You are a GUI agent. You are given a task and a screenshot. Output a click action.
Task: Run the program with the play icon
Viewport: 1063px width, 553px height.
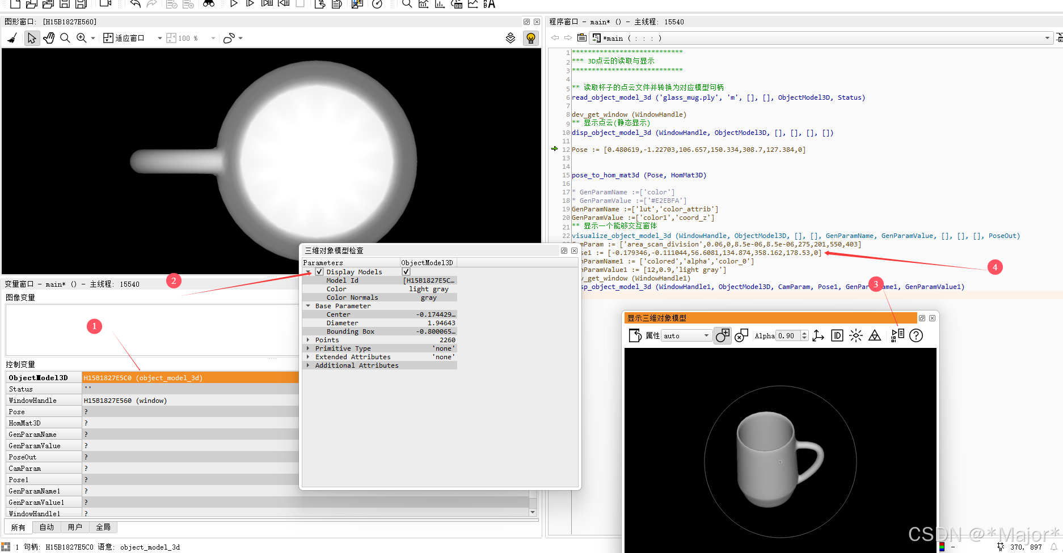233,4
